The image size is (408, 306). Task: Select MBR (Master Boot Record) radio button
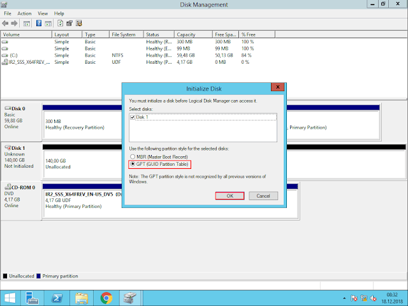tap(133, 157)
